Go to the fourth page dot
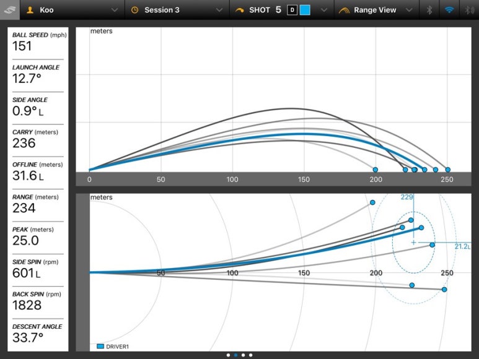This screenshot has height=359, width=479. coord(250,355)
